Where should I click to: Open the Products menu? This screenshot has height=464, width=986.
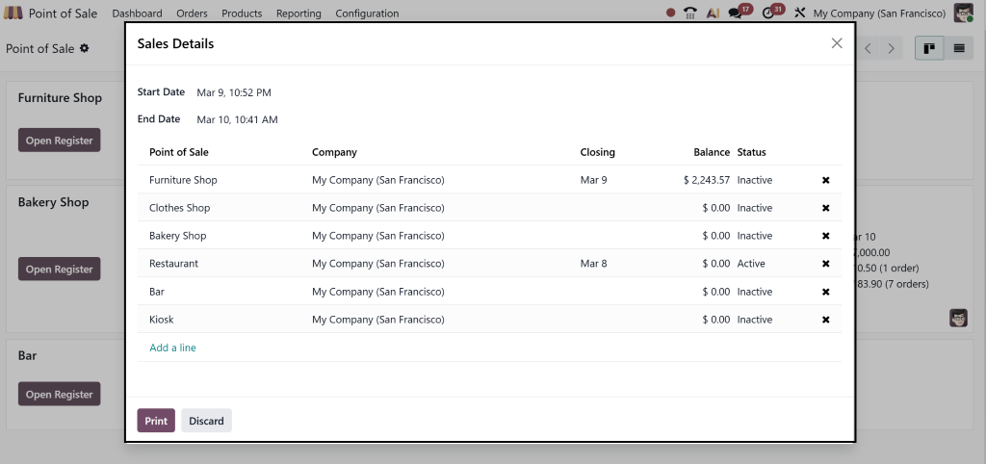(x=242, y=13)
